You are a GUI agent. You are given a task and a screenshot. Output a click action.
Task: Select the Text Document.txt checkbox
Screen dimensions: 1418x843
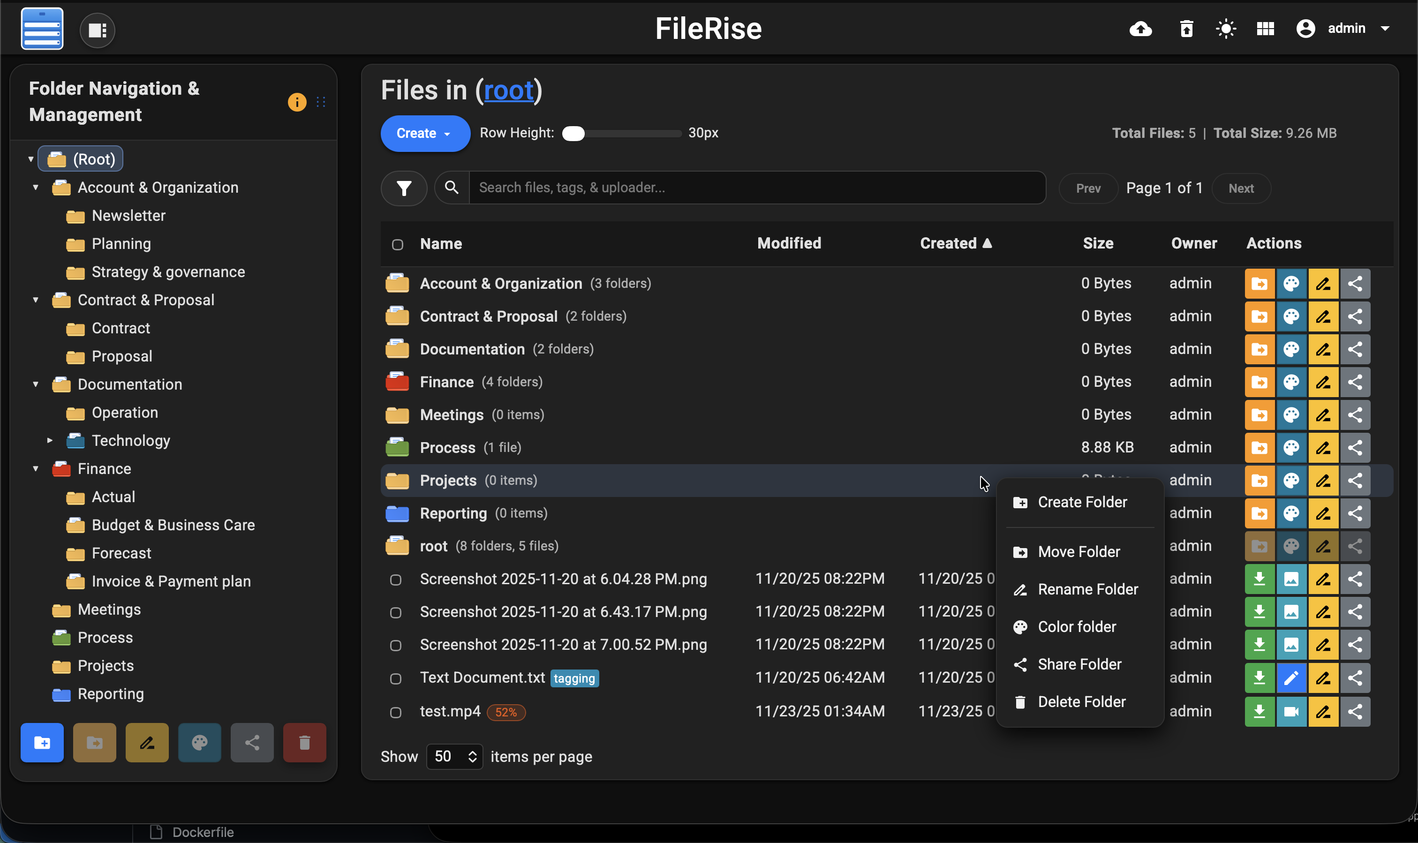396,679
